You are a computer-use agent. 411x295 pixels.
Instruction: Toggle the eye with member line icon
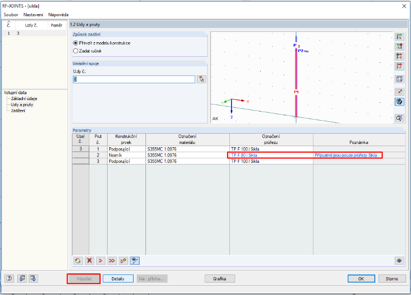coord(135,260)
